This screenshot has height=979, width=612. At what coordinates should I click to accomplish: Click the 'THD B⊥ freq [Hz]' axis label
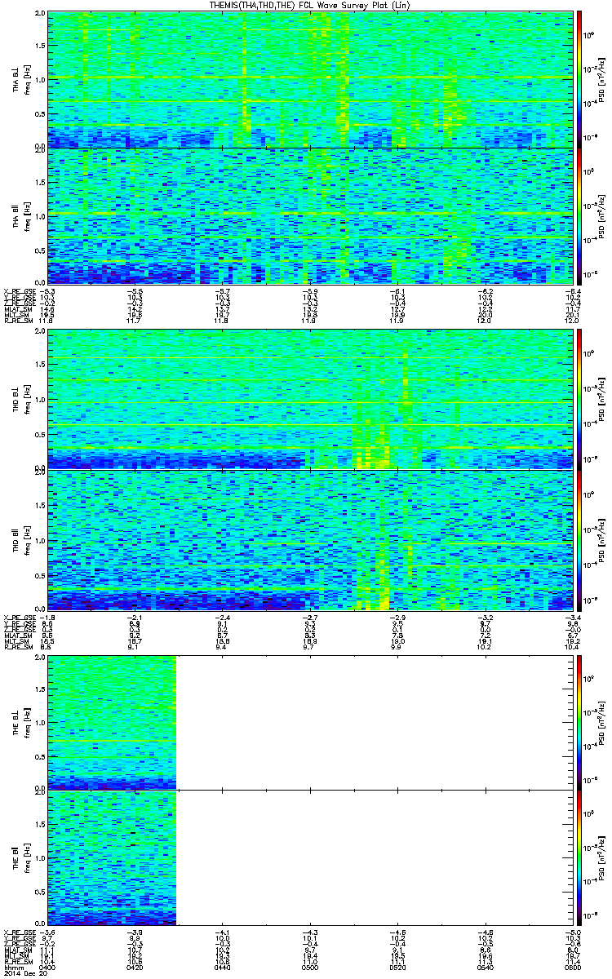20,400
